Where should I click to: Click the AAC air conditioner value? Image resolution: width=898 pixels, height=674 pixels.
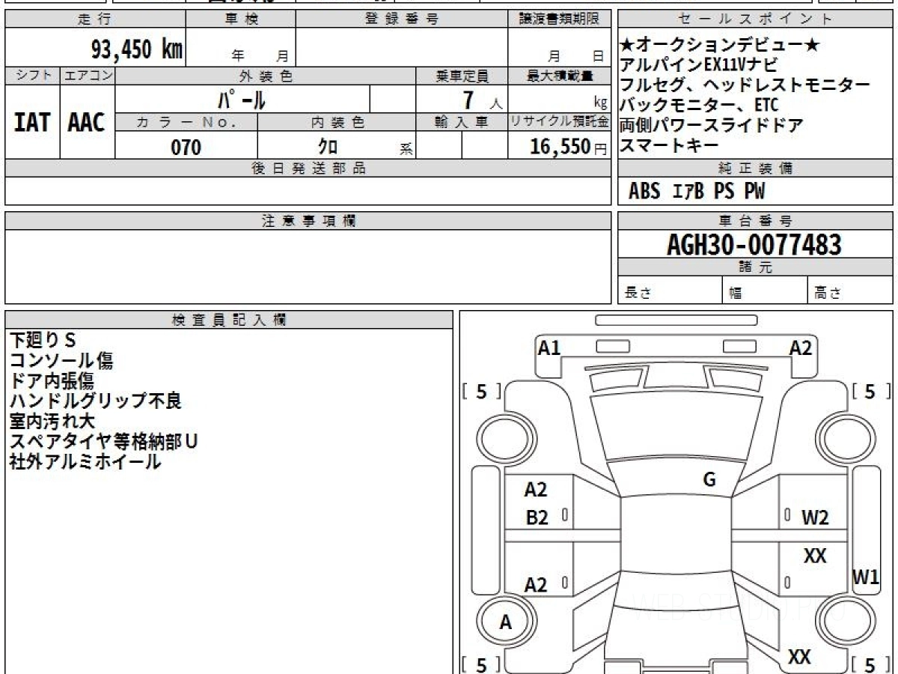tap(87, 123)
